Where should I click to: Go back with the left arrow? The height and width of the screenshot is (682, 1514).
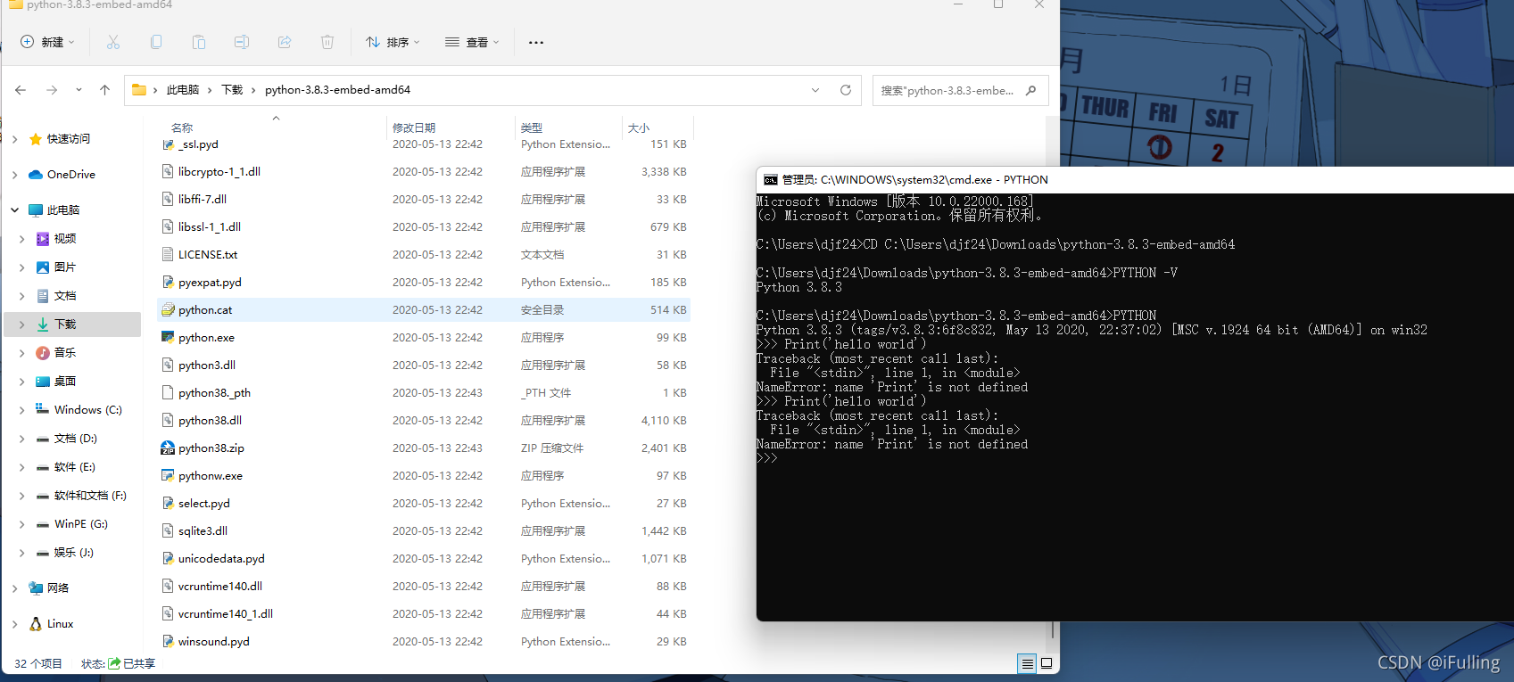point(21,90)
